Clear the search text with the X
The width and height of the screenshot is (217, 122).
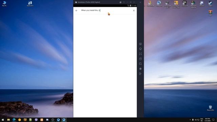tap(134, 11)
